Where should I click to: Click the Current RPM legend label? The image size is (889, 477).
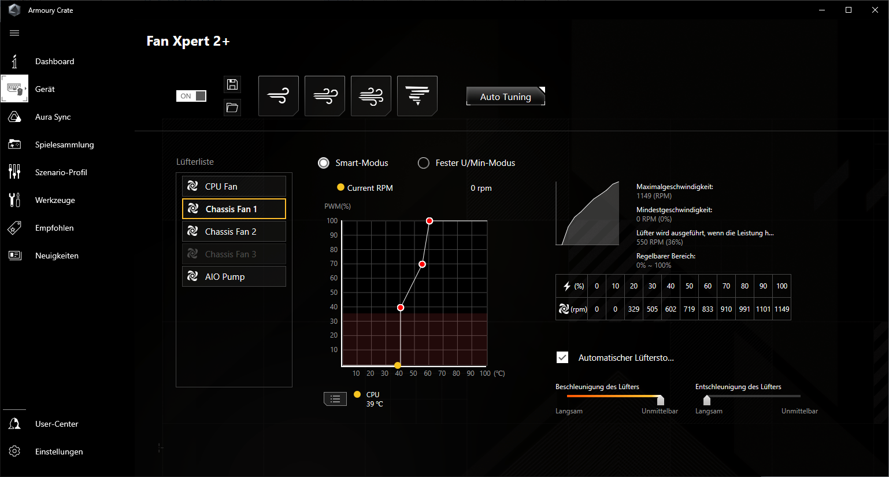click(x=370, y=188)
